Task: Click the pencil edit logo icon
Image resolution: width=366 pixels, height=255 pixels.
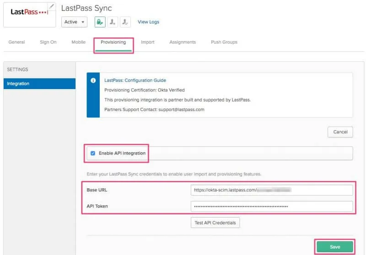Action: pos(52,6)
